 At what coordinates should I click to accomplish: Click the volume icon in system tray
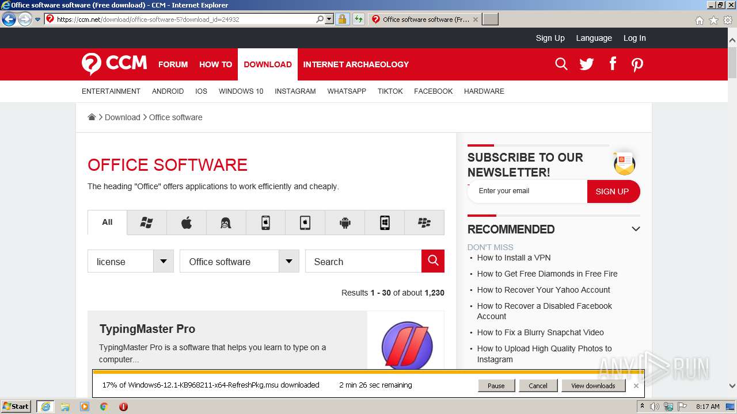point(655,407)
